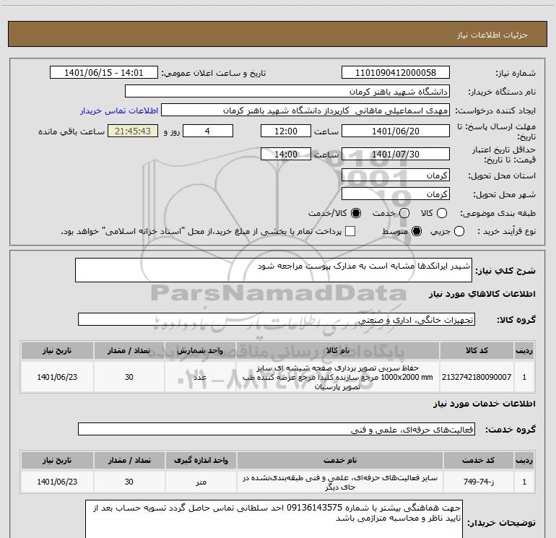The height and width of the screenshot is (538, 556).
Task: Choose the جزیی purchase type radio
Action: pos(459,231)
